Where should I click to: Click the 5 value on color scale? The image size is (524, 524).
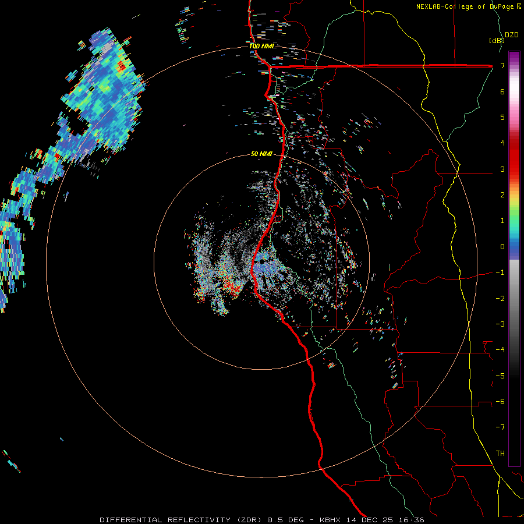pos(502,117)
